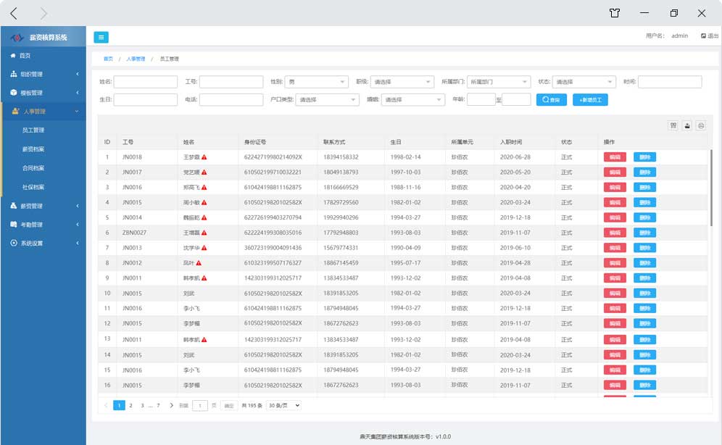The image size is (722, 445).
Task: Open 薪资档案 in the sidebar
Action: click(x=33, y=149)
